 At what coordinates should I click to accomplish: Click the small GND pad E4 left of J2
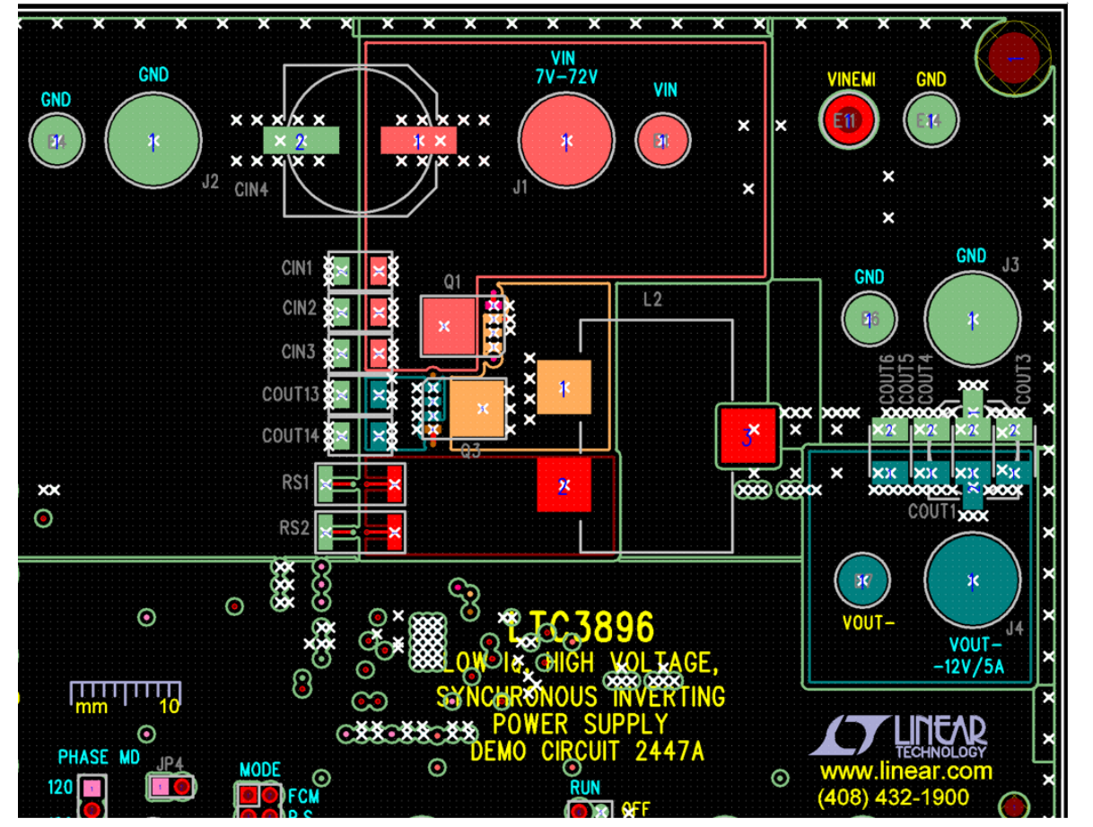tap(57, 140)
